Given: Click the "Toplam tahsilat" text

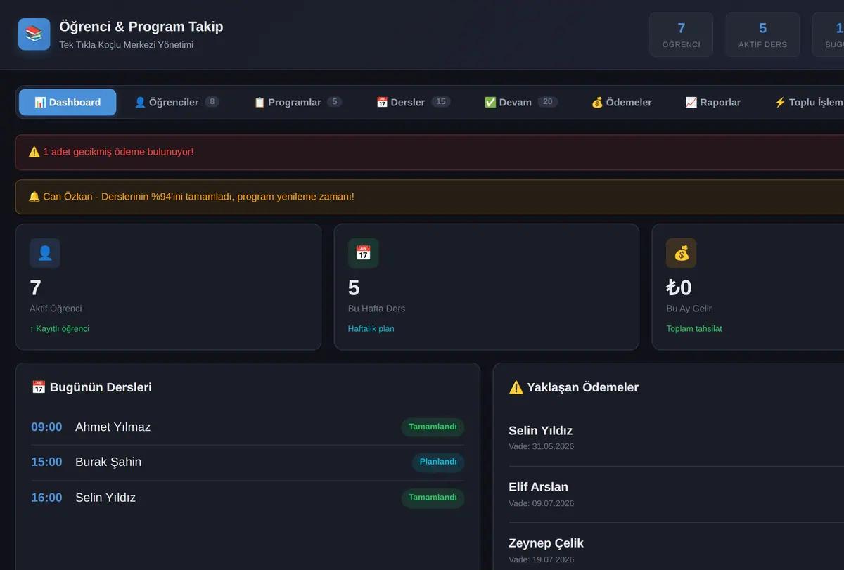Looking at the screenshot, I should (x=694, y=328).
